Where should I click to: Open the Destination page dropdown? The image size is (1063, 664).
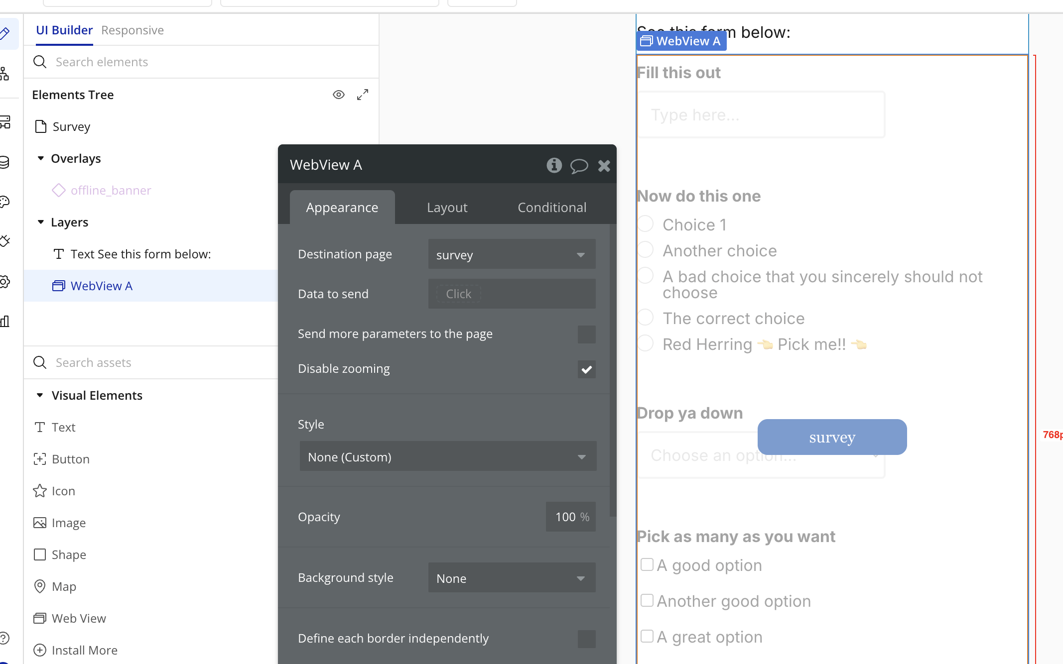pyautogui.click(x=512, y=254)
